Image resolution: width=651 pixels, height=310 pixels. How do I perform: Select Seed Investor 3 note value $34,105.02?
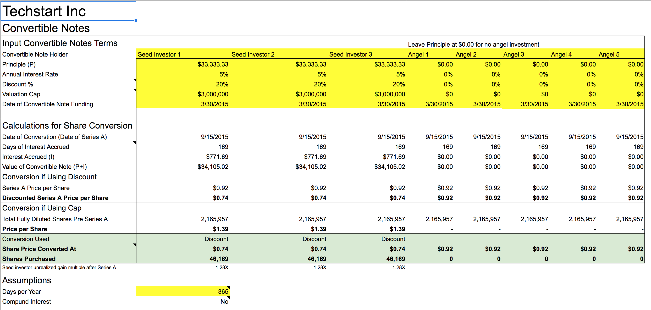390,167
